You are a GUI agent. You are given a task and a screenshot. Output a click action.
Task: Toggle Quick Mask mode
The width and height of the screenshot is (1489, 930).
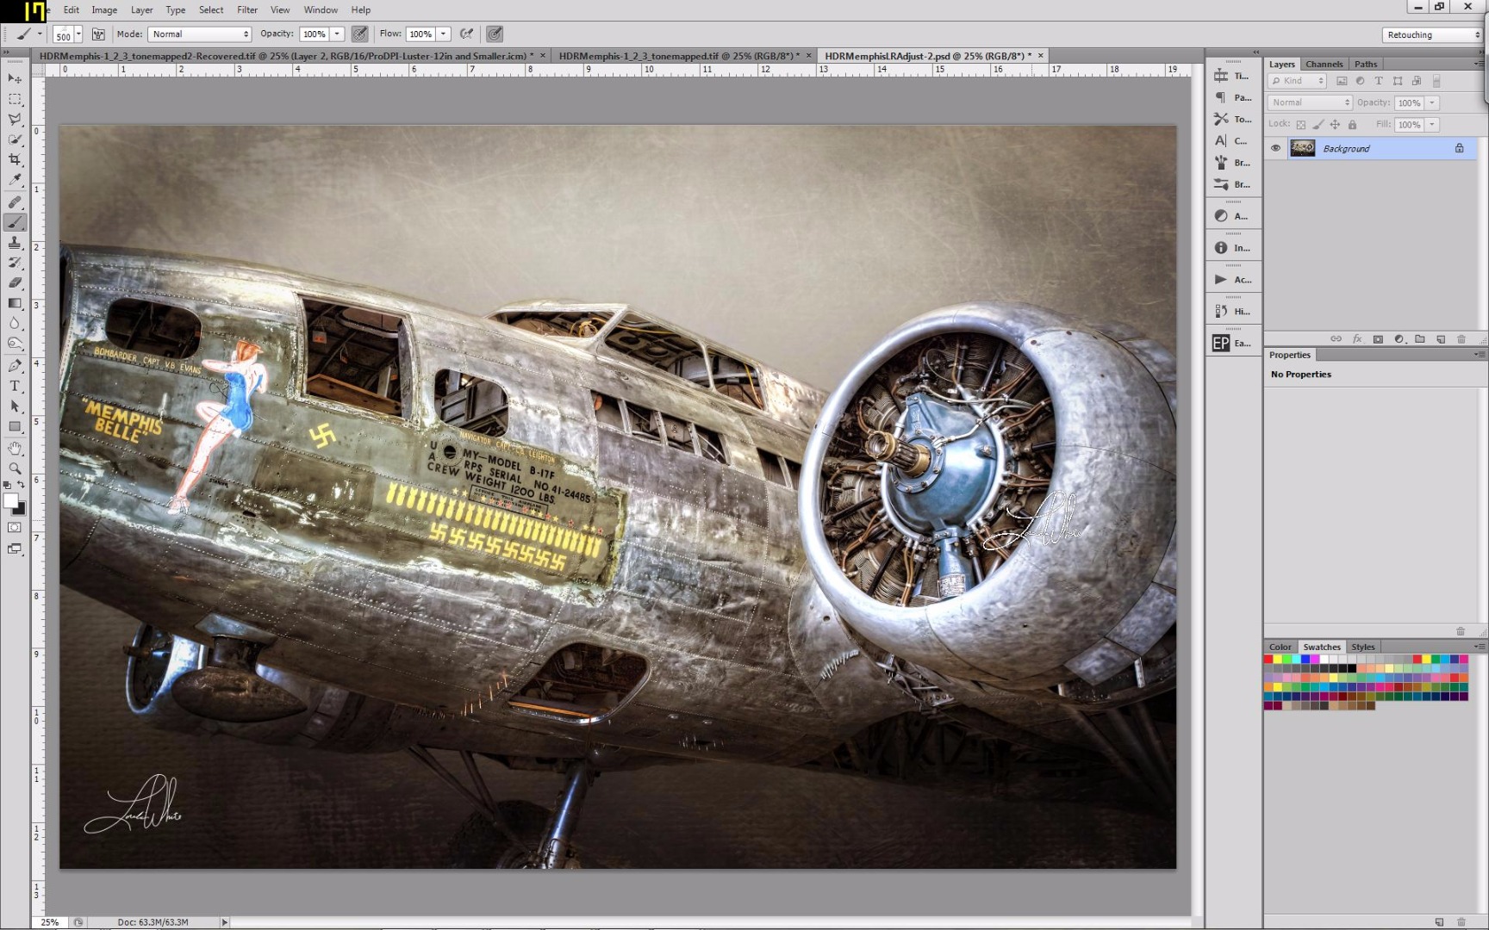pos(15,527)
